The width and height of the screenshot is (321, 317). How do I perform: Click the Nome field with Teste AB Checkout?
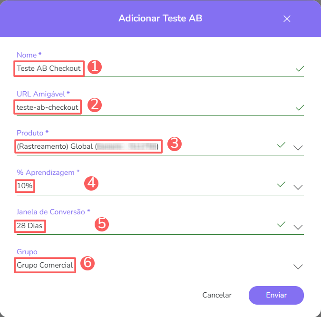click(49, 68)
